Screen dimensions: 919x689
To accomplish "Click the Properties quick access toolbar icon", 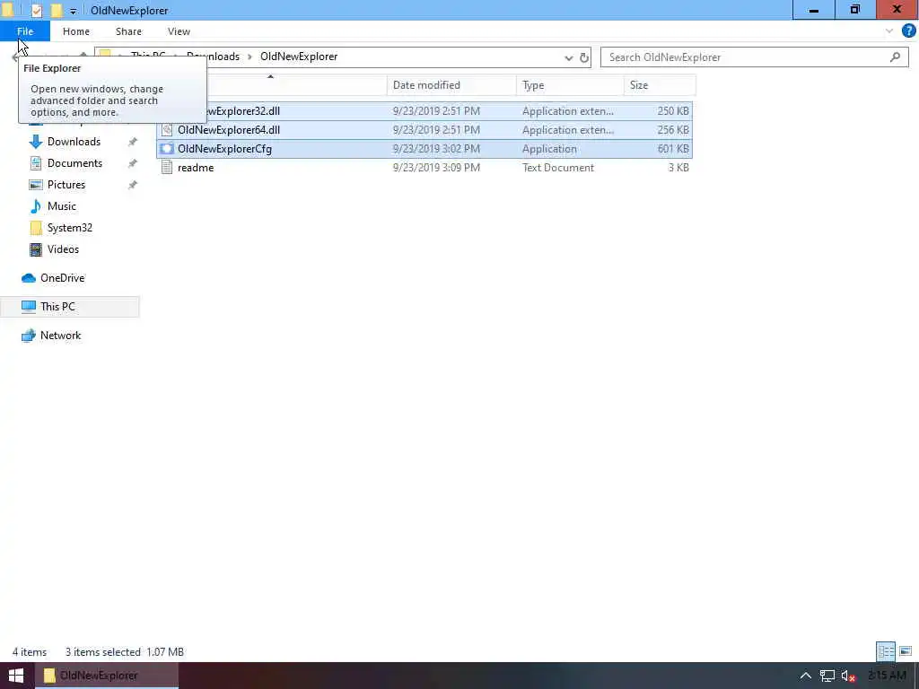I will pyautogui.click(x=36, y=10).
